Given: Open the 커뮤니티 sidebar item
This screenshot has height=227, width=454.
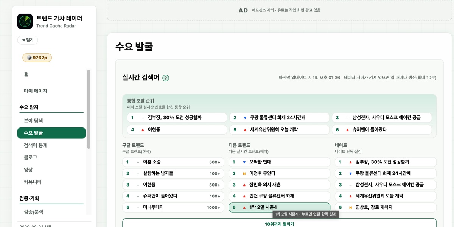Looking at the screenshot, I should tap(51, 182).
